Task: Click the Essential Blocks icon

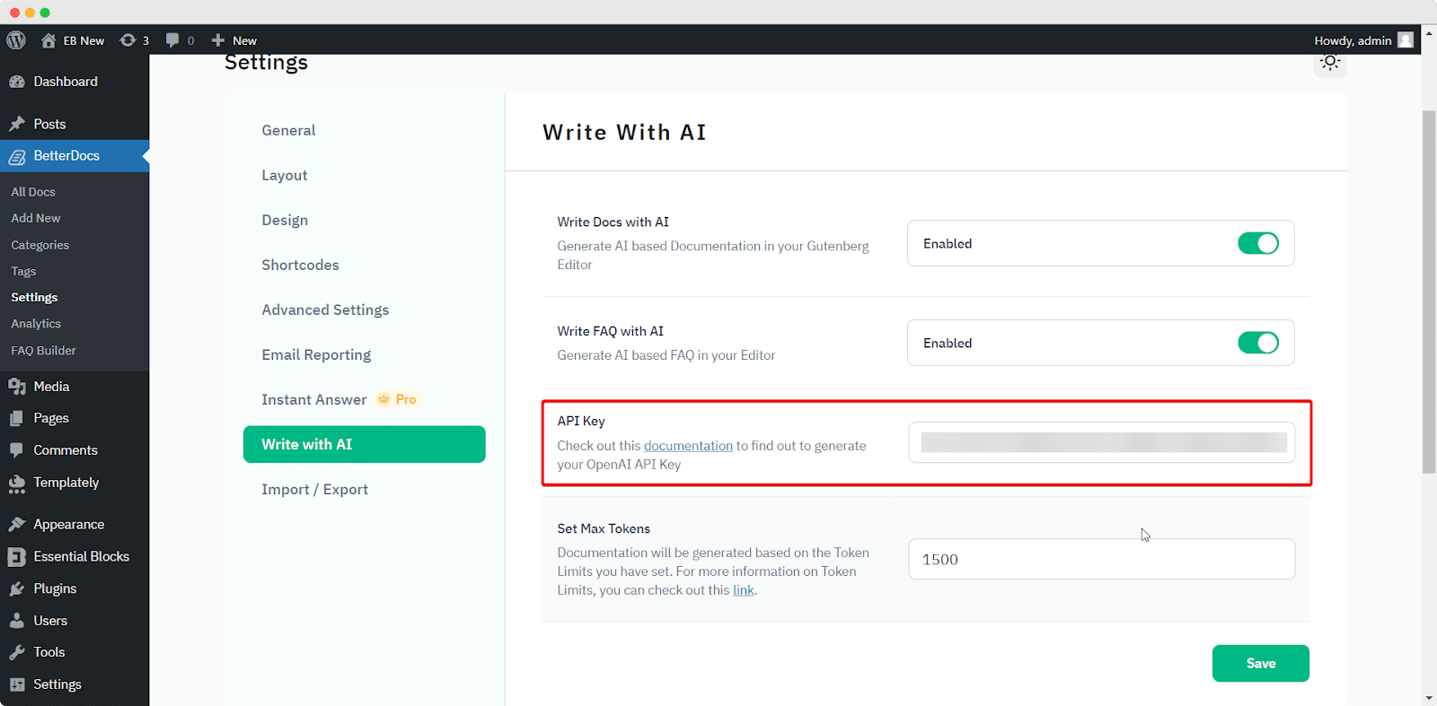Action: point(17,557)
